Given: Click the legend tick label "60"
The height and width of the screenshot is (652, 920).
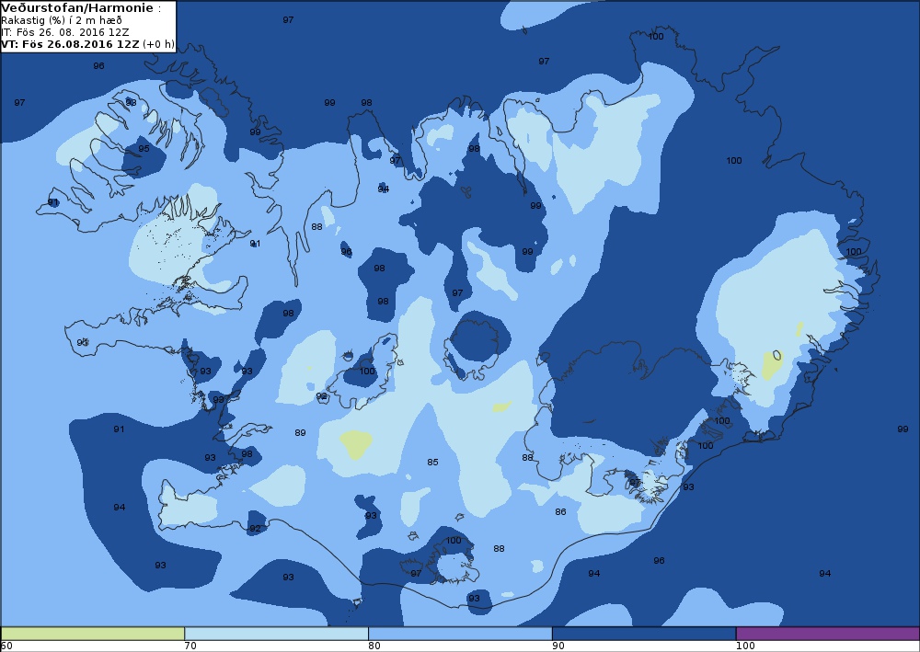Looking at the screenshot, I should tap(6, 646).
